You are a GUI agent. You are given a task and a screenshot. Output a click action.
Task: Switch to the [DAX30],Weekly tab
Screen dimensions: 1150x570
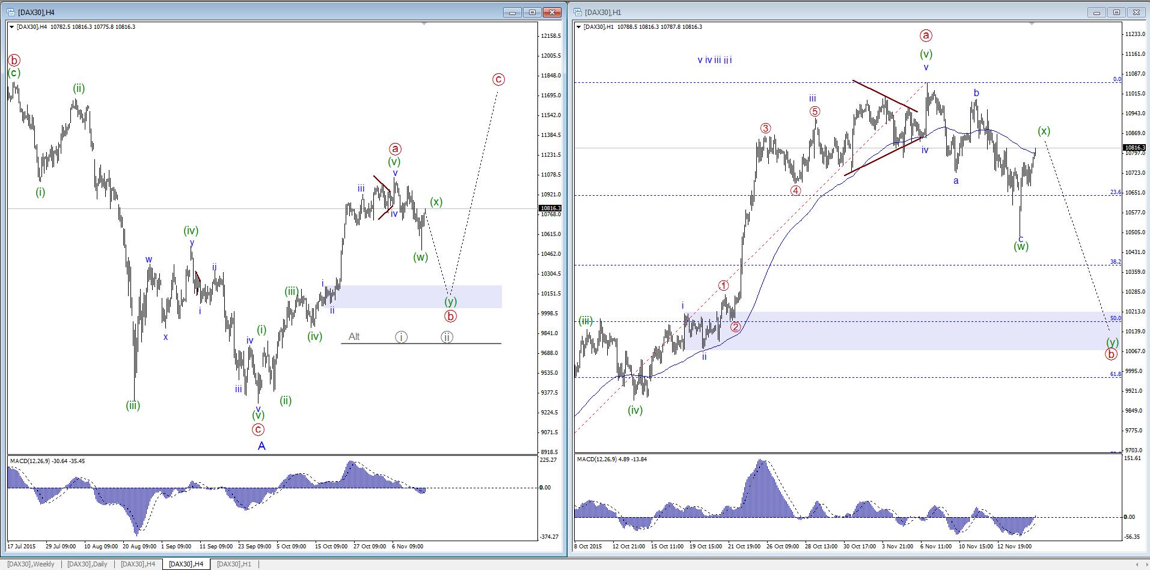[31, 564]
